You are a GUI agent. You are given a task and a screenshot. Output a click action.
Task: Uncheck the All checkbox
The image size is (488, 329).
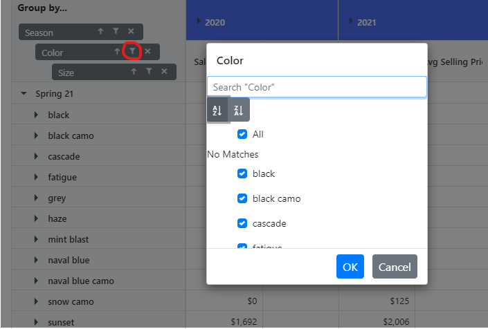(242, 135)
